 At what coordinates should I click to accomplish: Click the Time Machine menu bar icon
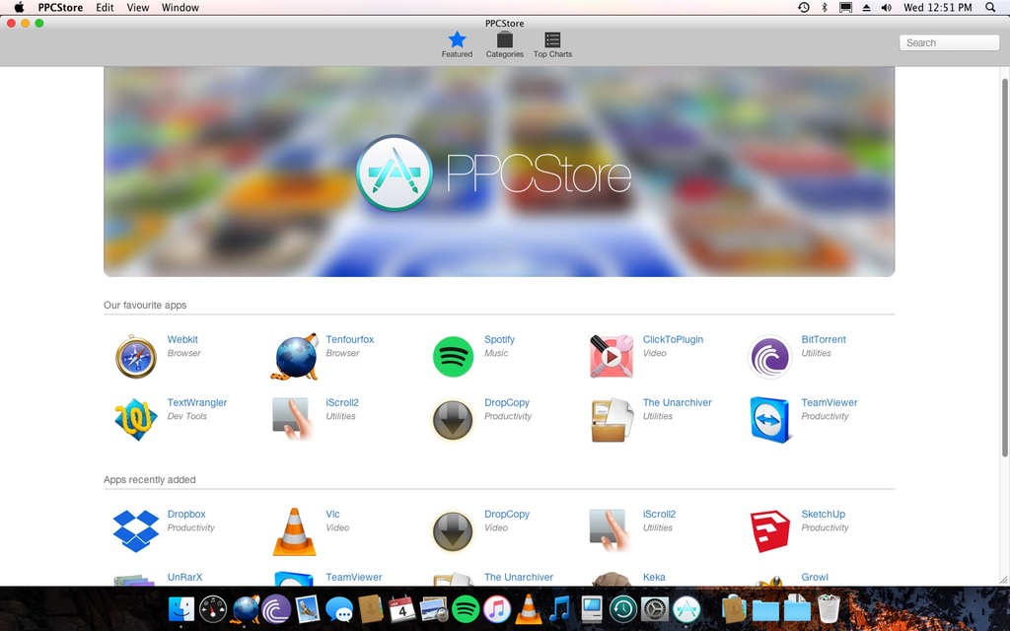(x=803, y=8)
